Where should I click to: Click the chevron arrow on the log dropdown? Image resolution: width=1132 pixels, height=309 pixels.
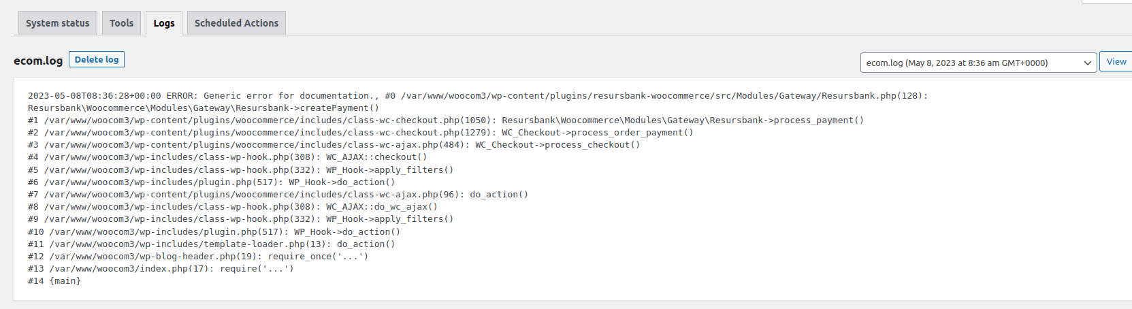(1087, 63)
